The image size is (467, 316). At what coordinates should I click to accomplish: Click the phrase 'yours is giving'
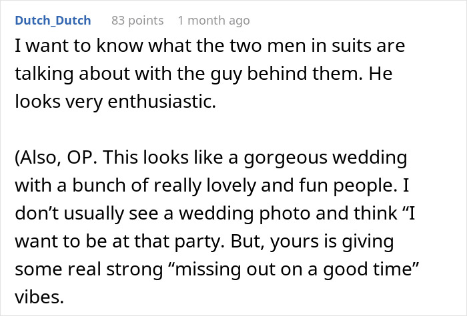point(332,241)
